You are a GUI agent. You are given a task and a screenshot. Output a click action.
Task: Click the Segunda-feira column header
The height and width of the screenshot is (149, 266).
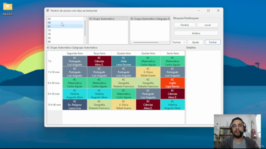click(75, 53)
